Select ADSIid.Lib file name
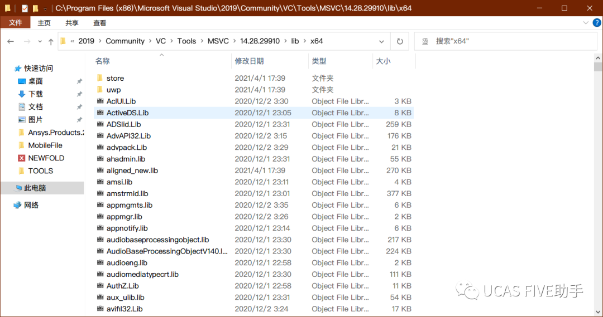Image resolution: width=603 pixels, height=317 pixels. coord(124,124)
